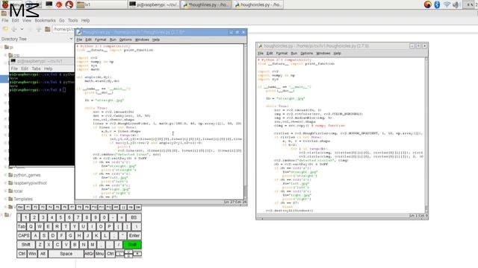This screenshot has width=478, height=268.
Task: Expand the Templates folder node
Action: point(5,199)
